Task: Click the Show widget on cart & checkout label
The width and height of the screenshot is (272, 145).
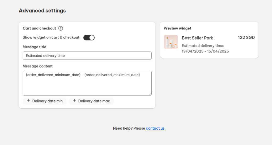Action: (51, 37)
